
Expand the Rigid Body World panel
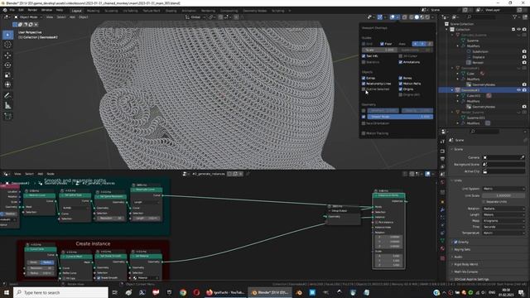[465, 265]
